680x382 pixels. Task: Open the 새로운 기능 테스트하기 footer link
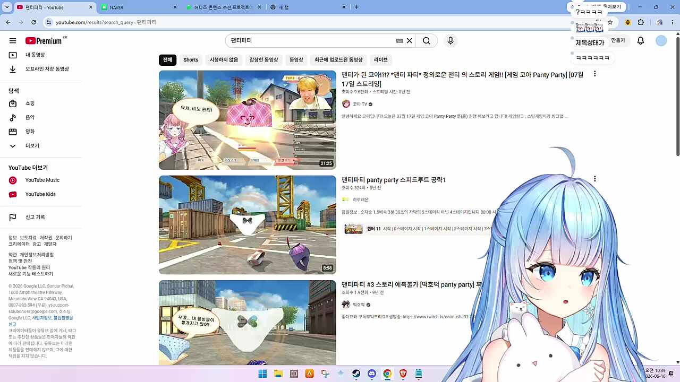[31, 274]
